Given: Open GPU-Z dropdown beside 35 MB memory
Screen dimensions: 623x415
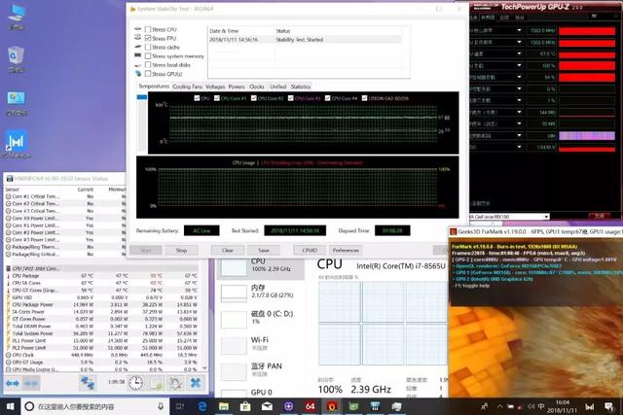Looking at the screenshot, I should (519, 123).
